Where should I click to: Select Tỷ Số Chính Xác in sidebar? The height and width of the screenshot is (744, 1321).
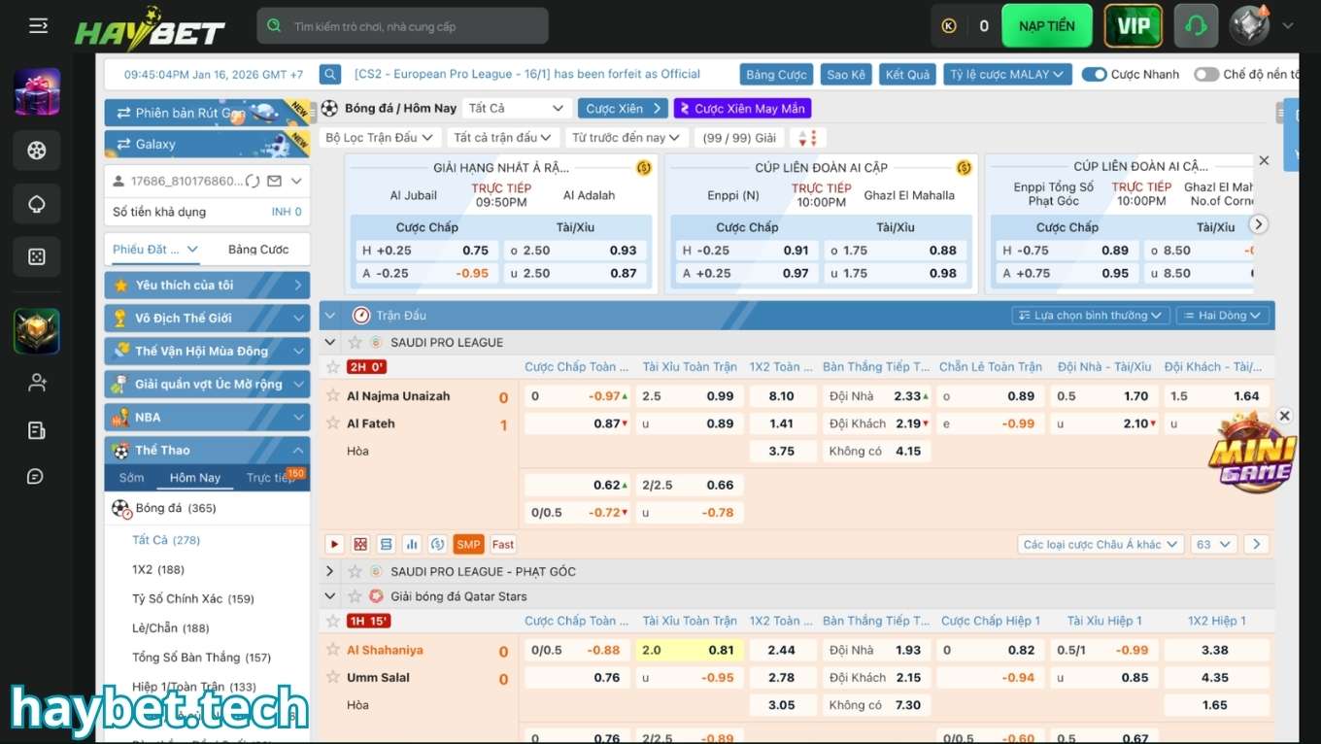192,599
